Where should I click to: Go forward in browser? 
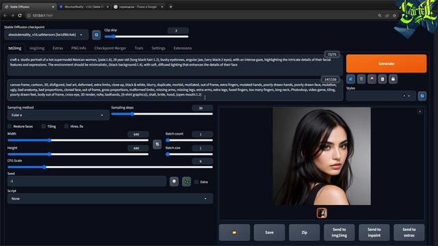[x=12, y=15]
